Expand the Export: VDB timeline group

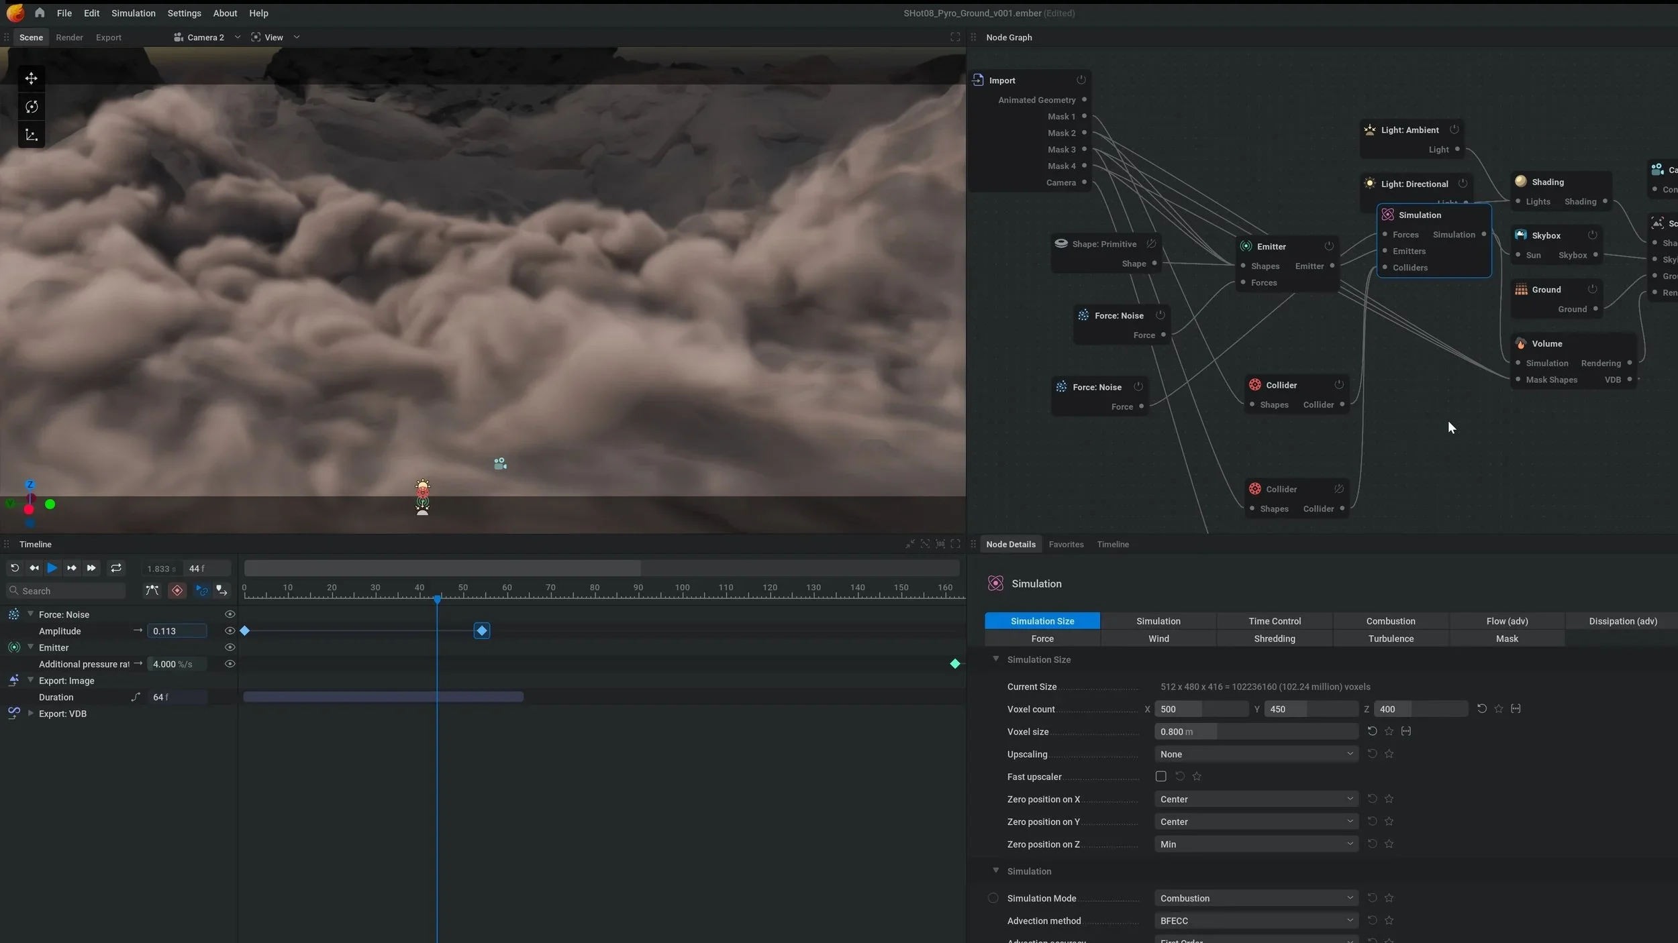pos(30,713)
